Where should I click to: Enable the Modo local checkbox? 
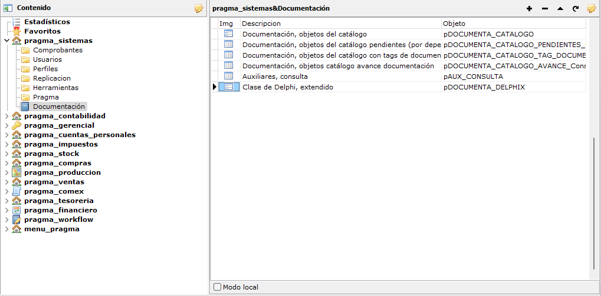(217, 287)
